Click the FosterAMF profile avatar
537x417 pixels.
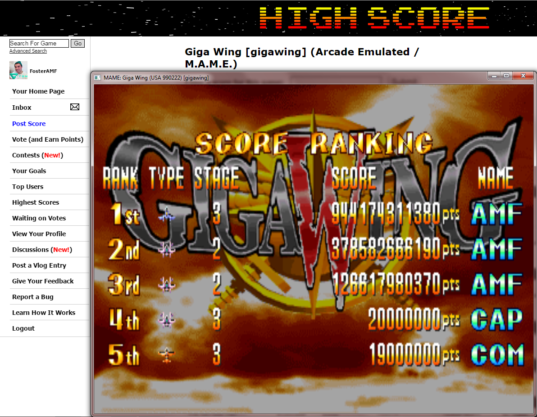coord(18,70)
